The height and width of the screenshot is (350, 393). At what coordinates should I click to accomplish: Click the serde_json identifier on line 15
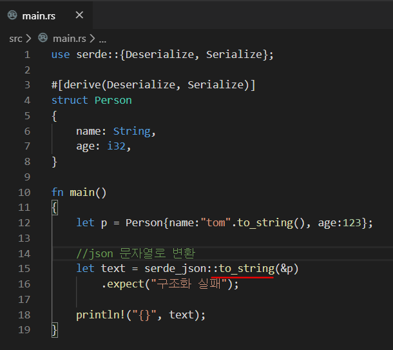[x=175, y=269]
